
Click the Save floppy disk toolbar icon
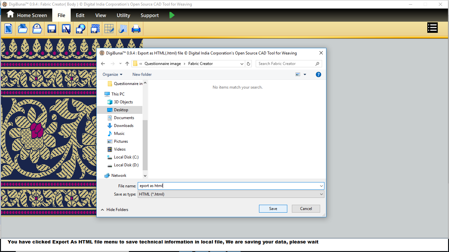(52, 29)
